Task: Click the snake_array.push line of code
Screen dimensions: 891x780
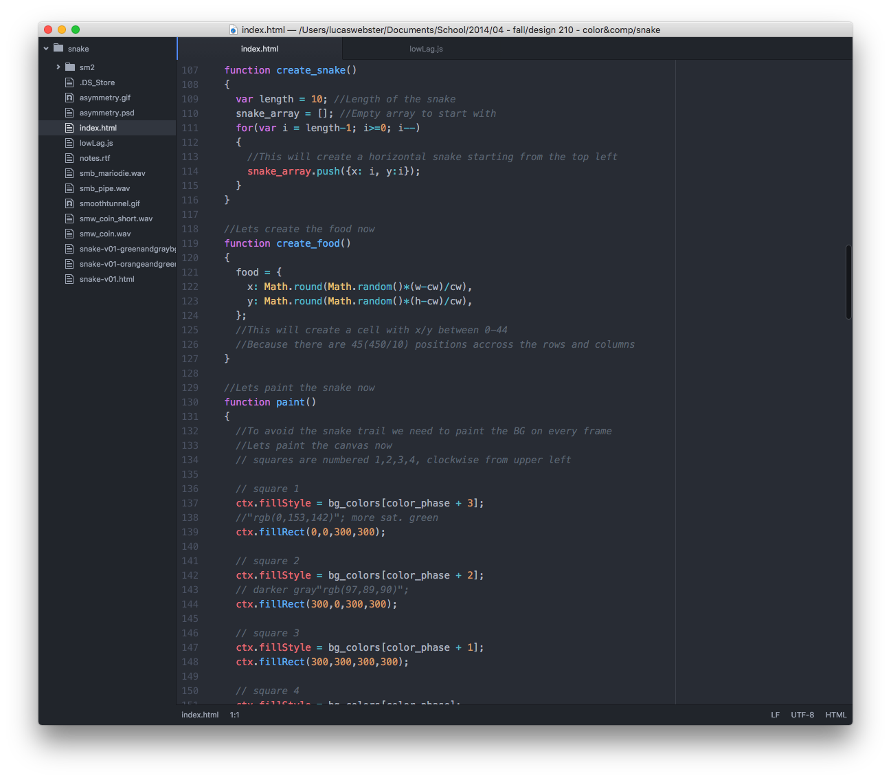Action: click(x=334, y=171)
